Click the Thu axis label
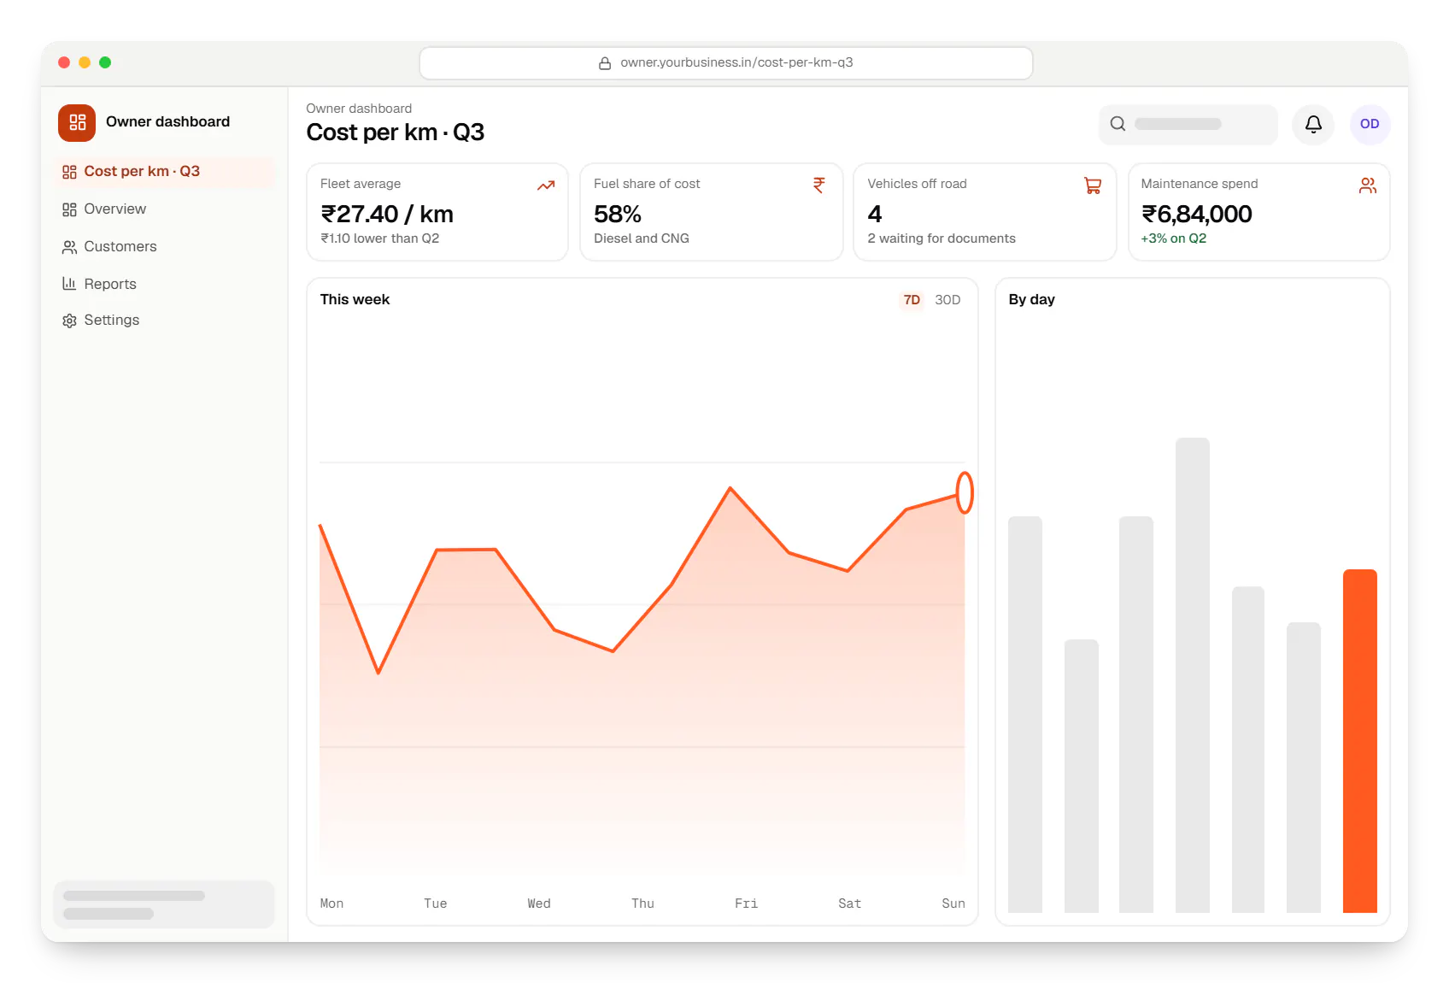 [642, 904]
